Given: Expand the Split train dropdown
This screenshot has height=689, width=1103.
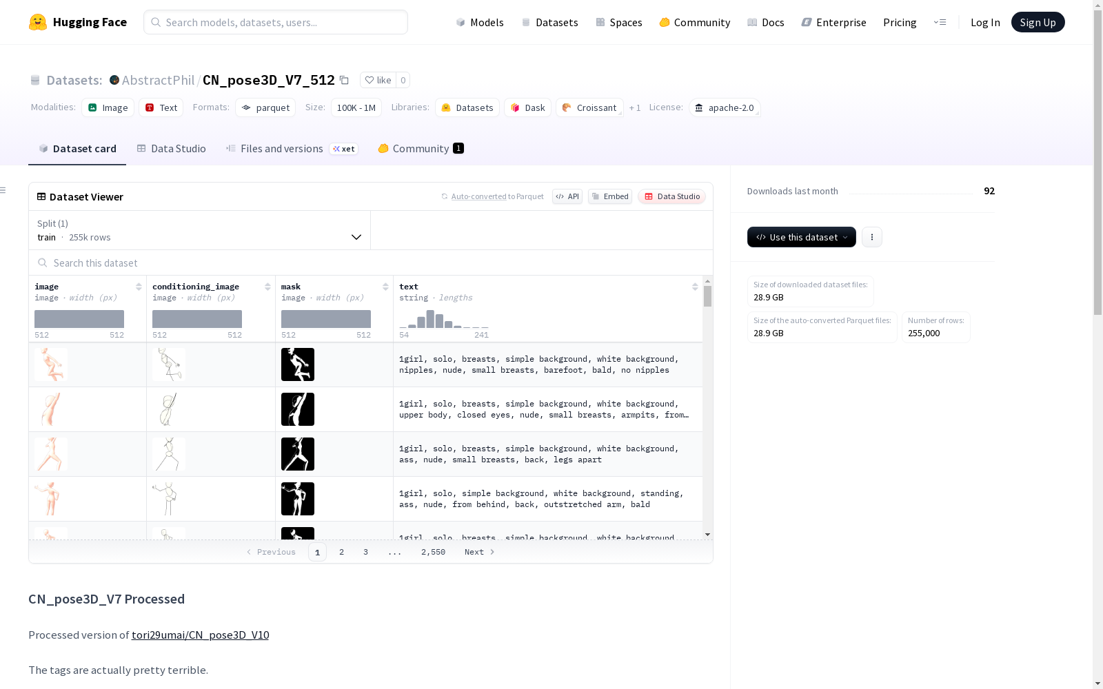Looking at the screenshot, I should pos(200,230).
